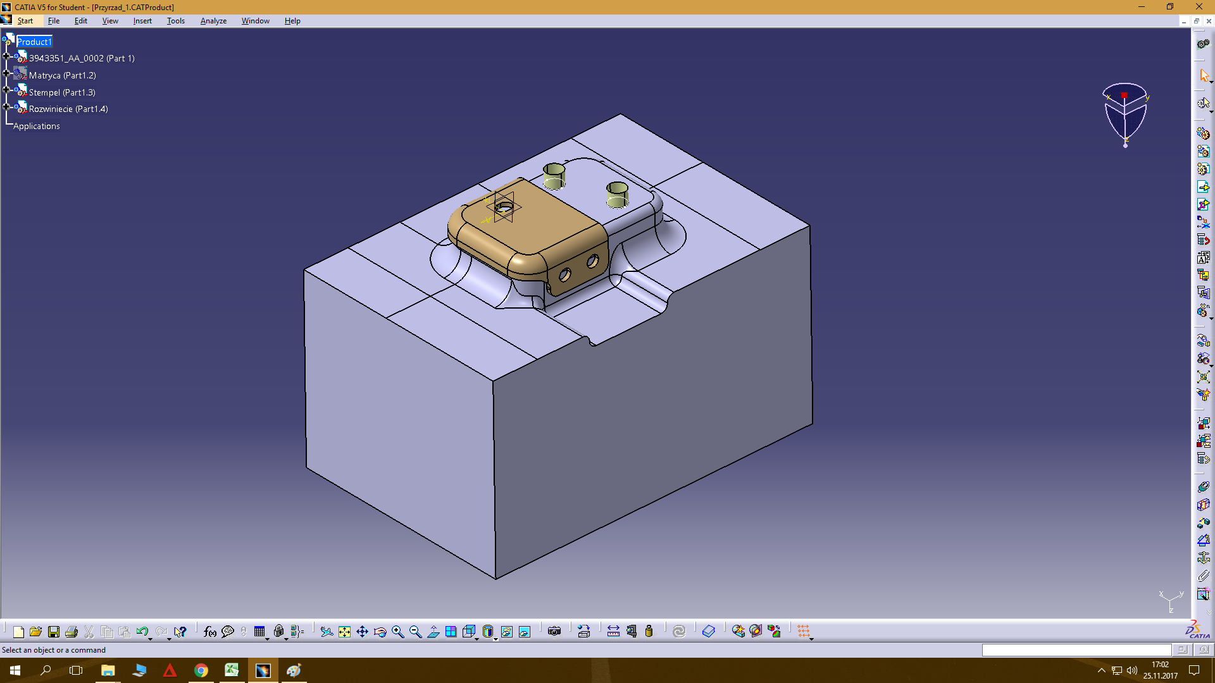Click the Measure Between ruler icon
Viewport: 1215px width, 683px height.
pos(613,631)
